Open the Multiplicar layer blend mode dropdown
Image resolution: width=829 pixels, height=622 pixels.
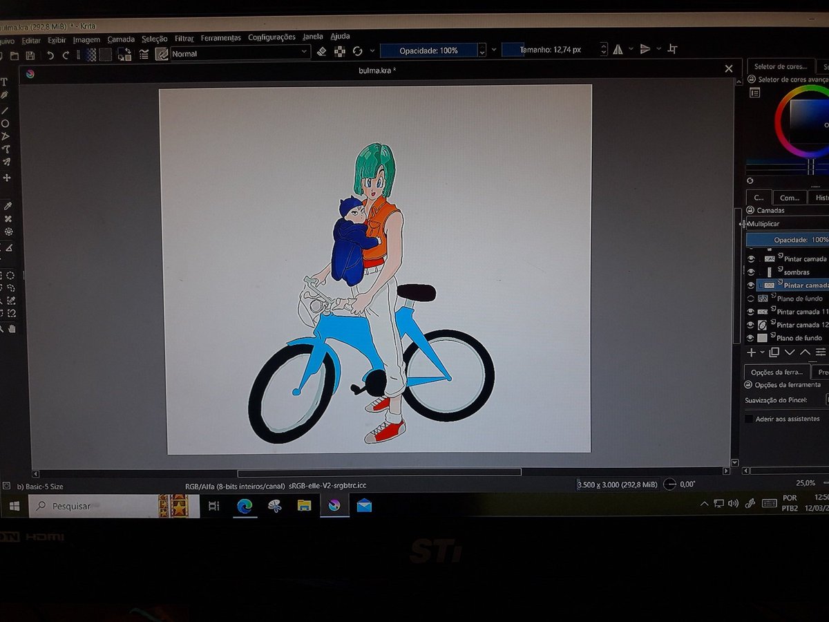click(x=788, y=224)
